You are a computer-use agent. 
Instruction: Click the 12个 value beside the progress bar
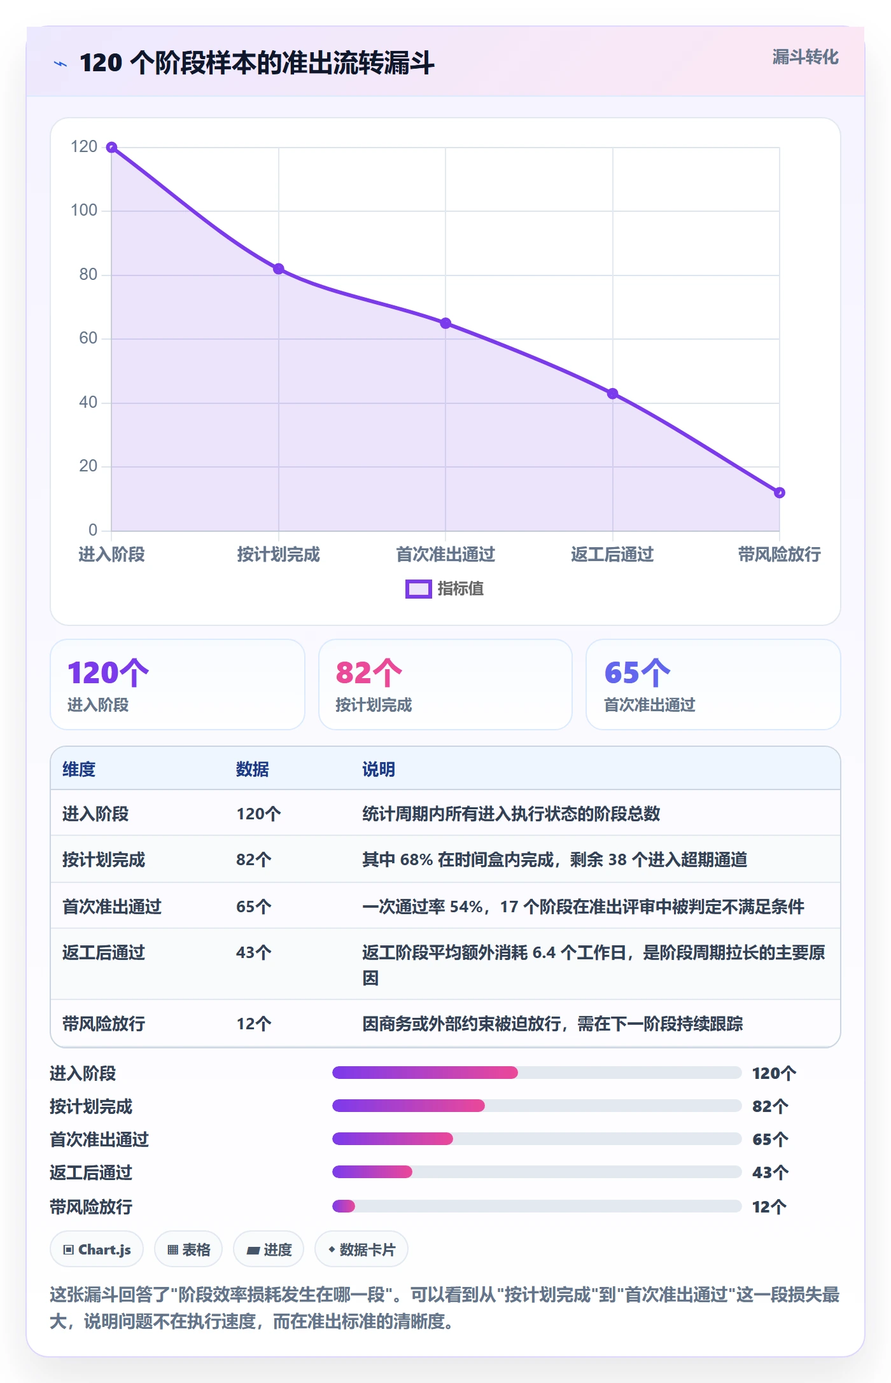(769, 1207)
